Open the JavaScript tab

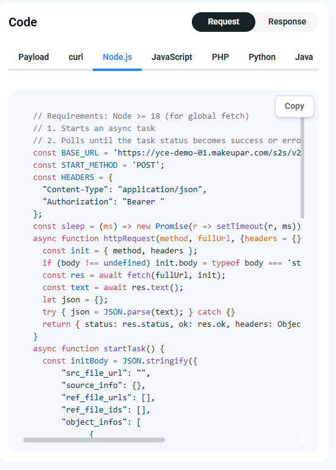(172, 57)
